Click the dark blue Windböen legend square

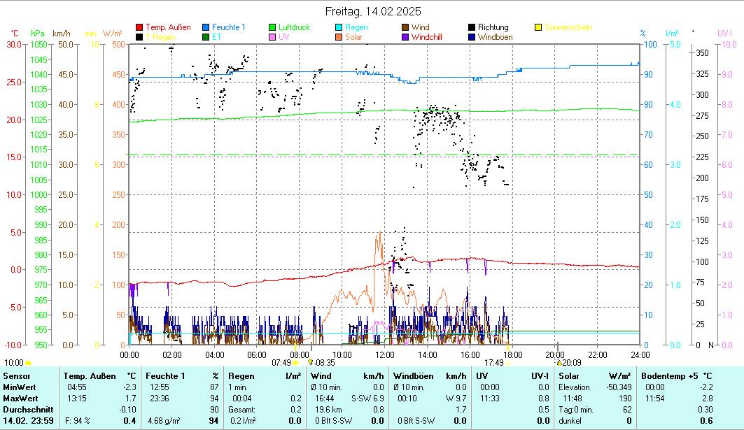(x=472, y=37)
